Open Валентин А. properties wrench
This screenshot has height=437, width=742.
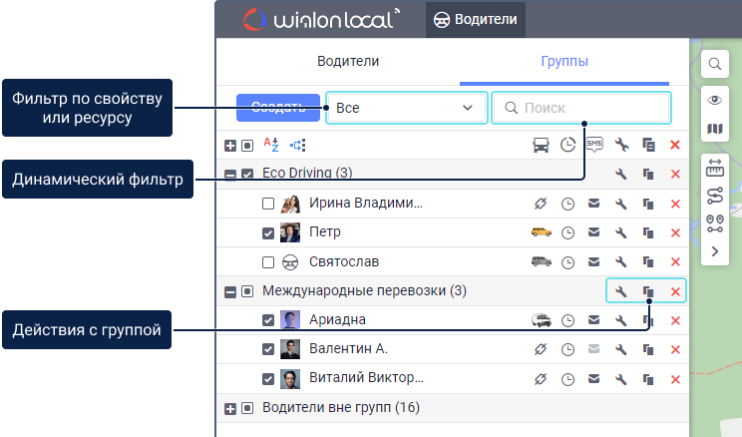pos(621,350)
